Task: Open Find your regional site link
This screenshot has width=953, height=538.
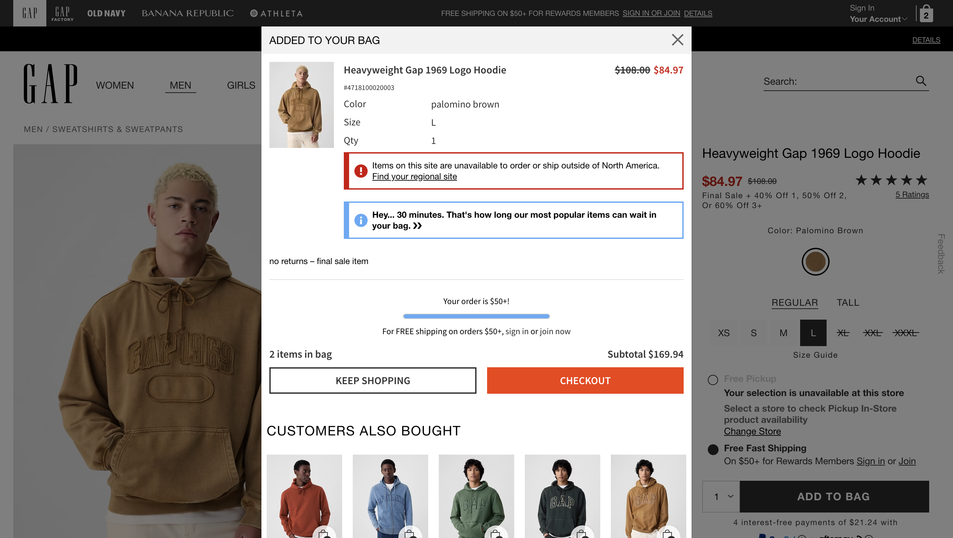Action: pyautogui.click(x=414, y=176)
